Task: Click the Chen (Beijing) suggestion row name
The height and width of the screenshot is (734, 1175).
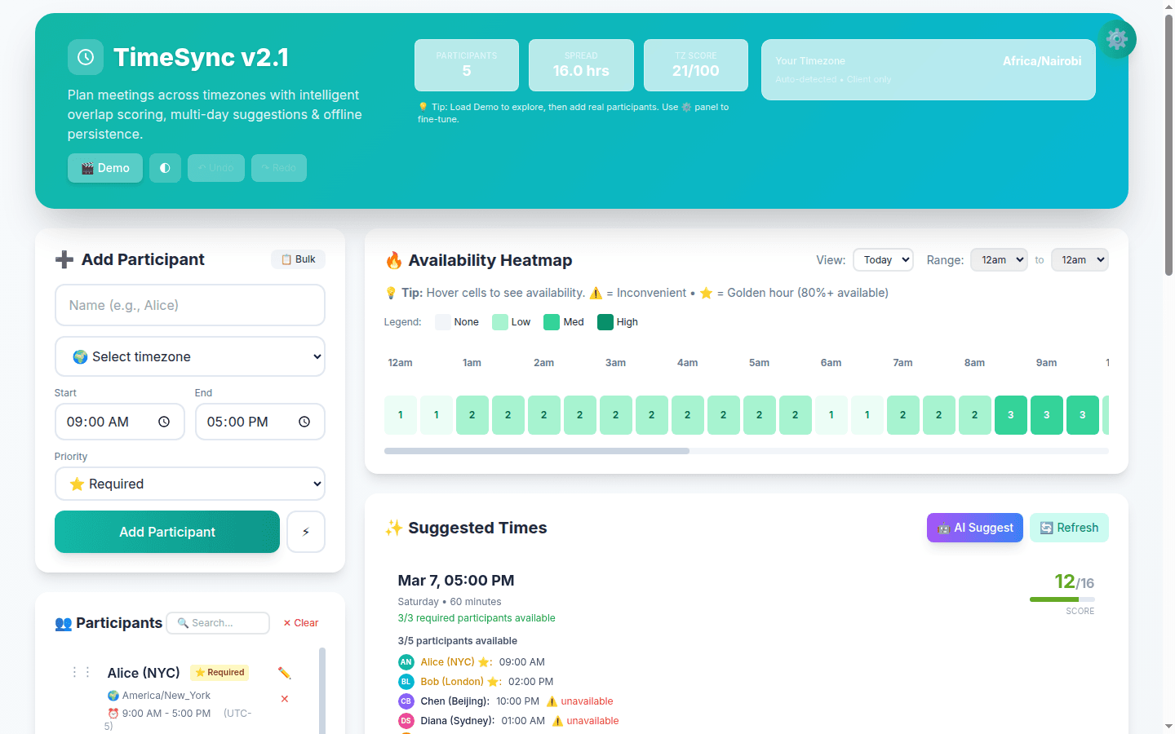Action: point(455,701)
